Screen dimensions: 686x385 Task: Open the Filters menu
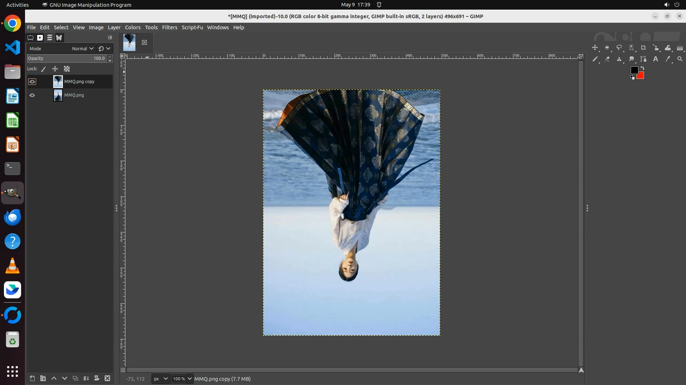pyautogui.click(x=169, y=27)
